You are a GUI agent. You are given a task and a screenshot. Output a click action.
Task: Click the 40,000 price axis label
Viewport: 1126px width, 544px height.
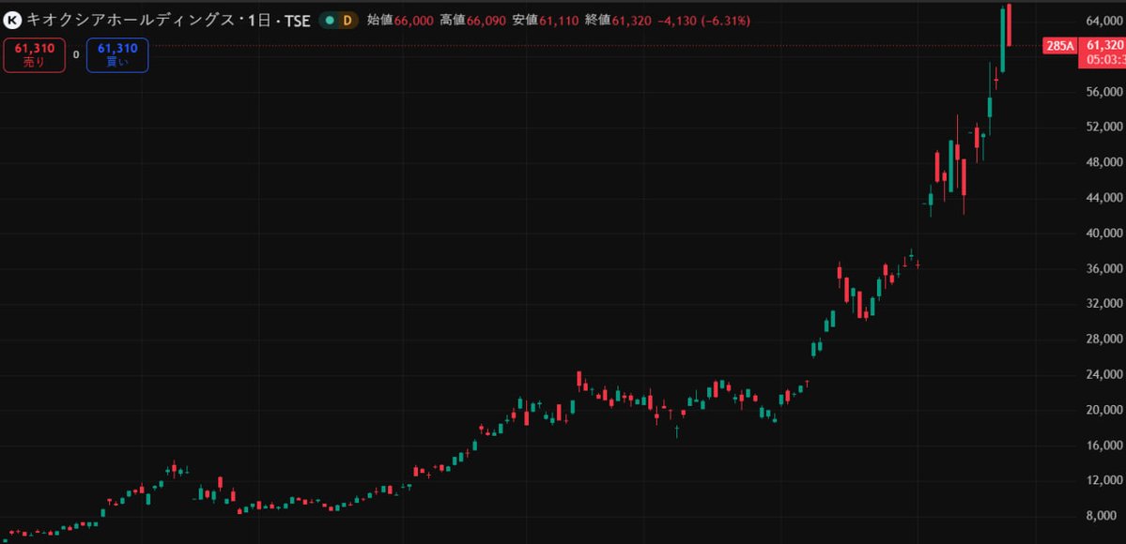point(1104,234)
